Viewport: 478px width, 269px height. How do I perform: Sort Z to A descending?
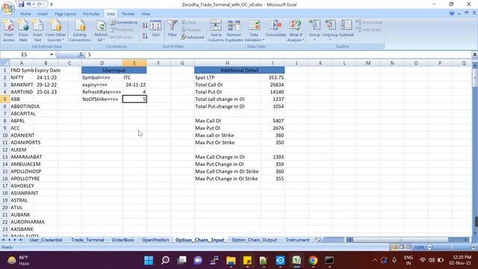[145, 36]
